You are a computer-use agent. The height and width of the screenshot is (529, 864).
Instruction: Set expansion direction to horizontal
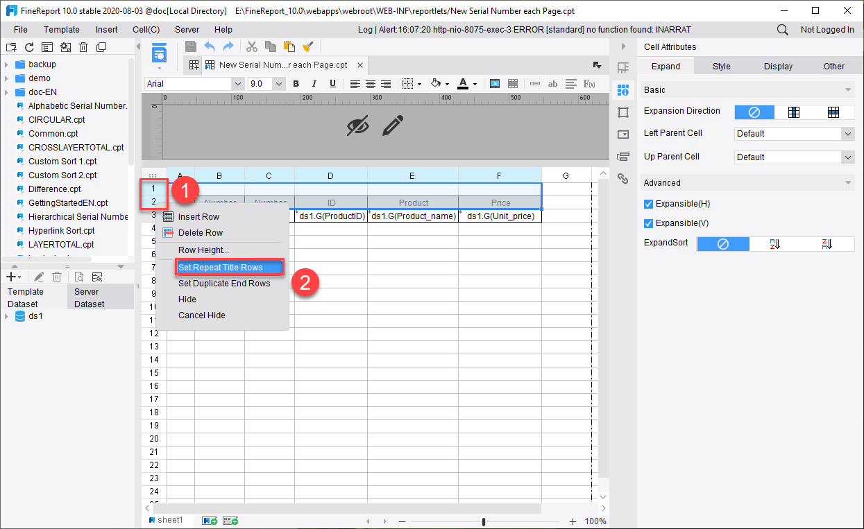click(x=833, y=112)
